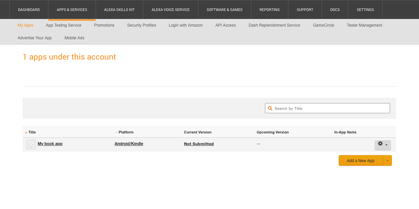Screen dimensions: 419x209
Task: Open account SETTINGS
Action: tap(365, 10)
